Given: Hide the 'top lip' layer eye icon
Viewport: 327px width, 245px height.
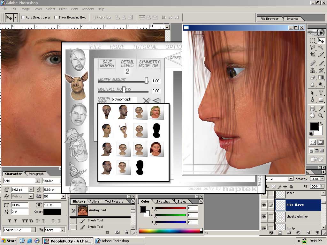Looking at the screenshot, I should (x=264, y=228).
